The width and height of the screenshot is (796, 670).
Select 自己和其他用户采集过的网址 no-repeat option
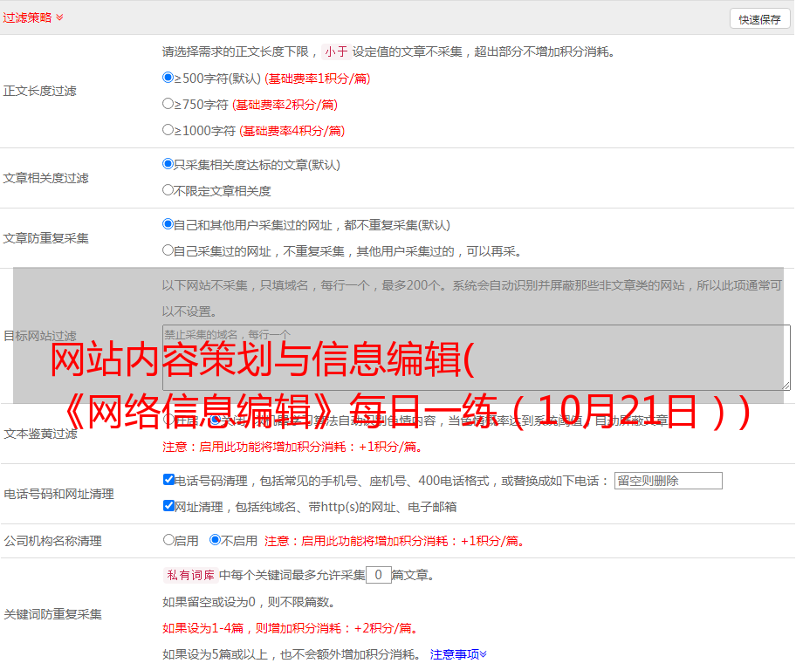pos(168,224)
